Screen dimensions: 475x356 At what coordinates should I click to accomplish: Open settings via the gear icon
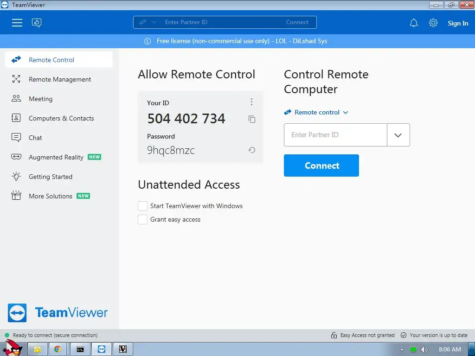point(433,23)
